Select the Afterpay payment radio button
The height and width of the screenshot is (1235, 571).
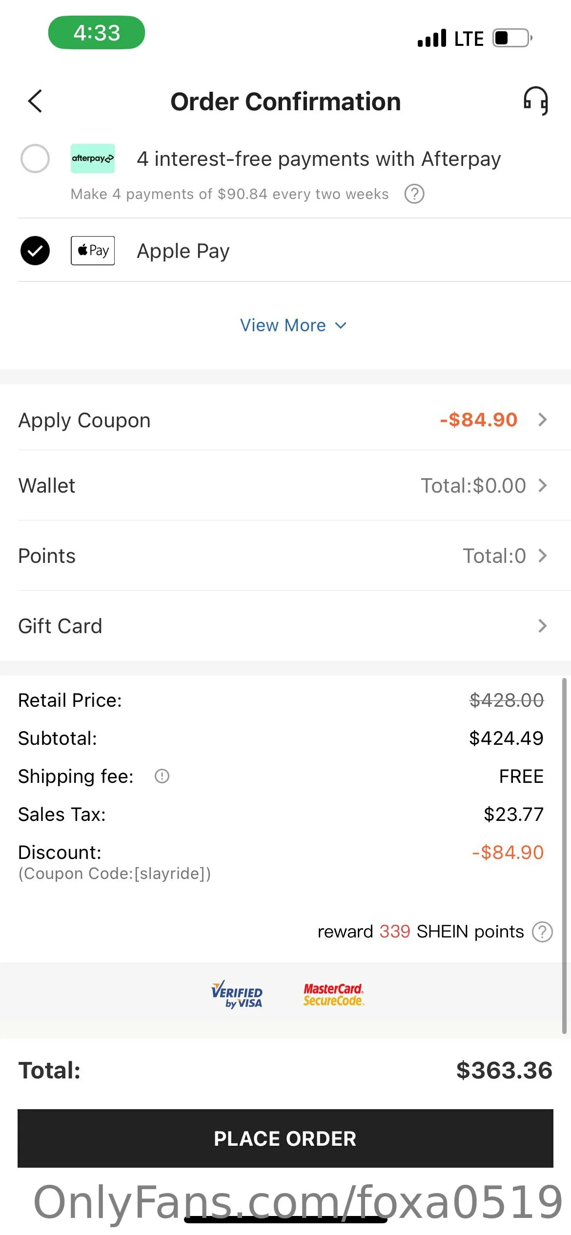pos(35,159)
